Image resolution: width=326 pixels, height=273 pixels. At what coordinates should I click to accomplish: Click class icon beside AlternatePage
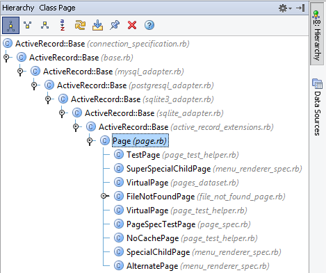click(x=119, y=265)
